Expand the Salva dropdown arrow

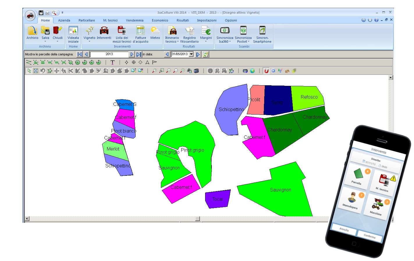coord(45,41)
